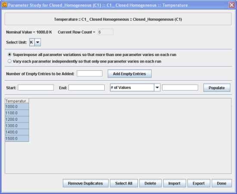Select the 1000.0 table cell

17,106
